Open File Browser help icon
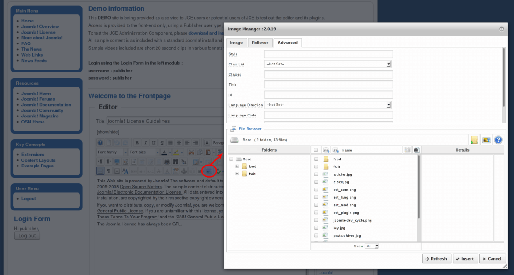 tap(498, 140)
